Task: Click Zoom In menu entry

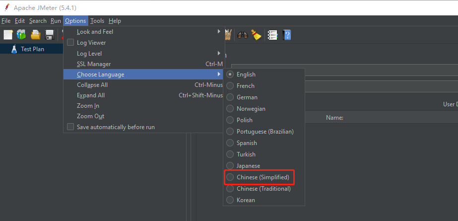Action: click(x=144, y=106)
